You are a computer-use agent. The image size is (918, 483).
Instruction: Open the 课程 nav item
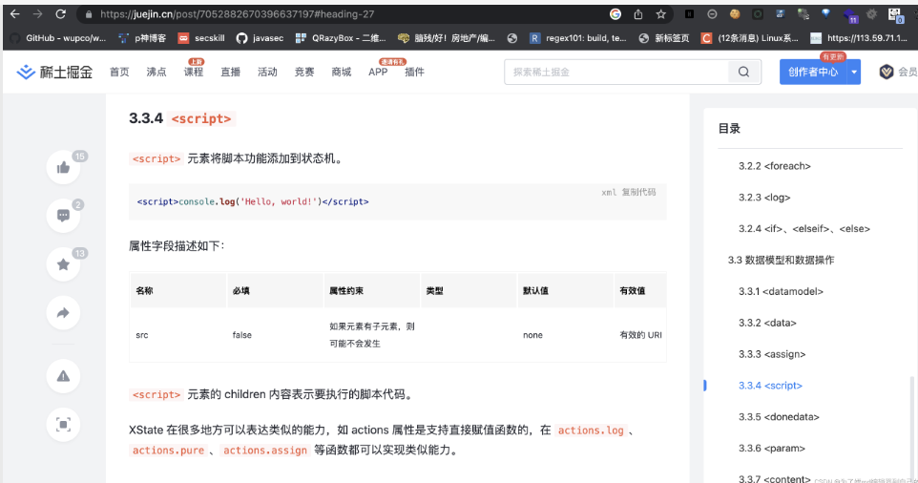(x=193, y=72)
